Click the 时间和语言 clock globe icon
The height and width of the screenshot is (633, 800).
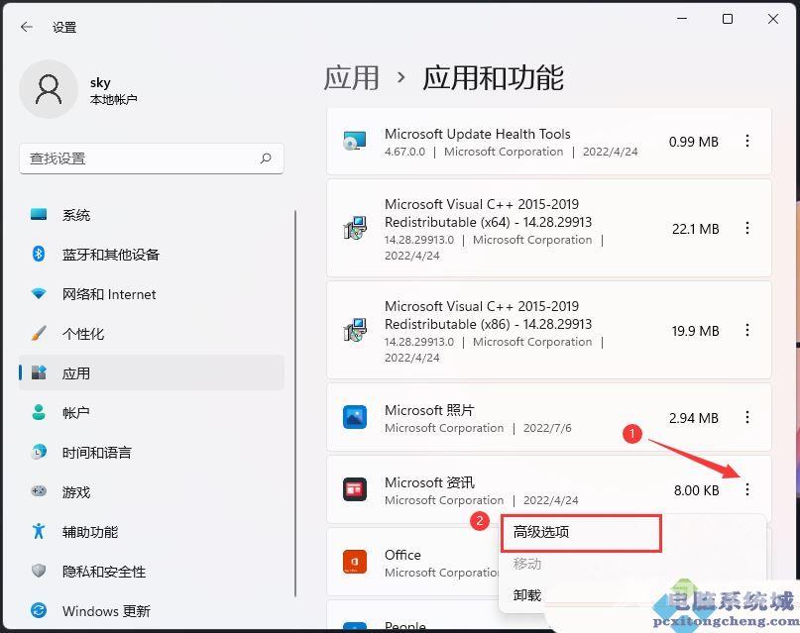pos(39,452)
